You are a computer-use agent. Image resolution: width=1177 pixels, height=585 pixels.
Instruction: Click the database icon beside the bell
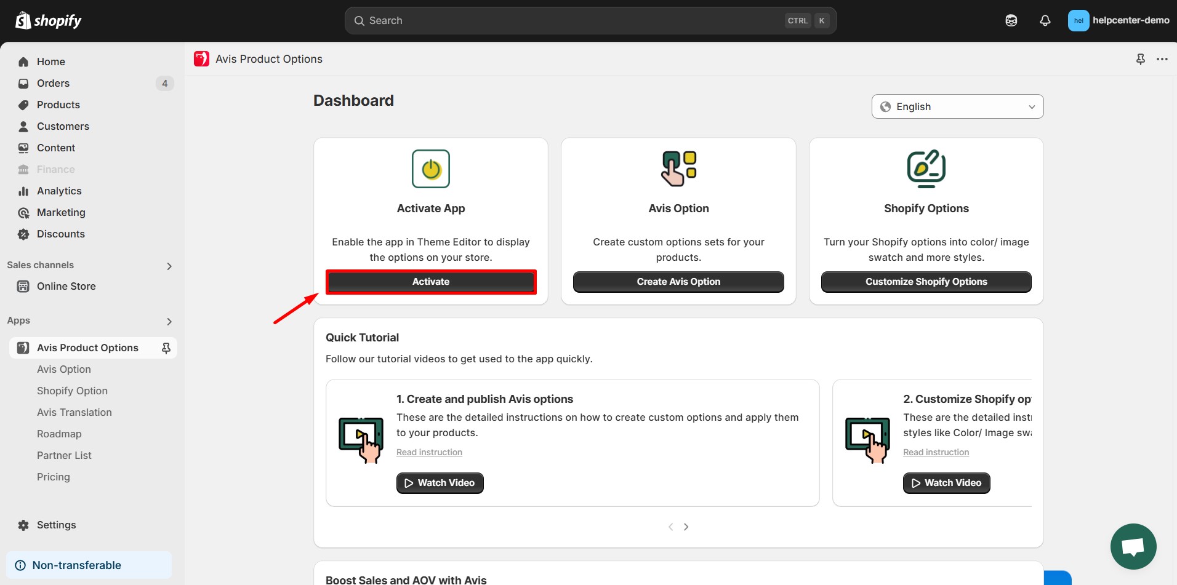tap(1011, 20)
